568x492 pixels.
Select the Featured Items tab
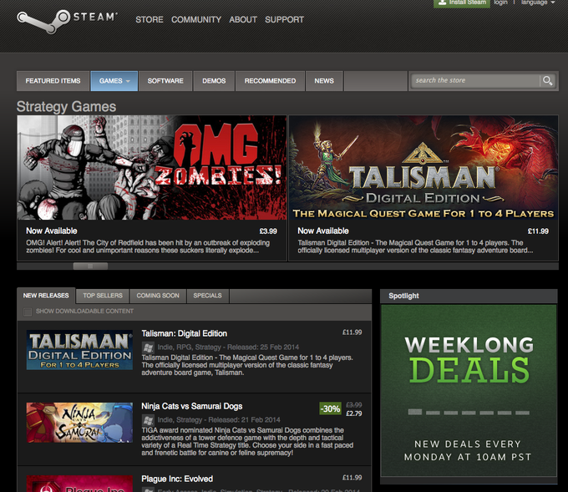[x=53, y=81]
